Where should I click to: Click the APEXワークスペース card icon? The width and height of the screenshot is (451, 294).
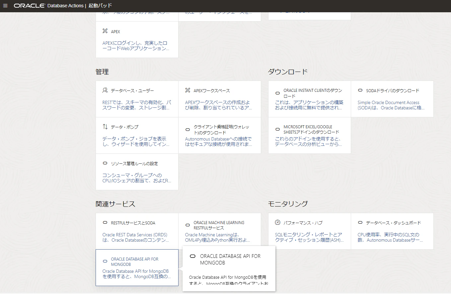tap(188, 90)
